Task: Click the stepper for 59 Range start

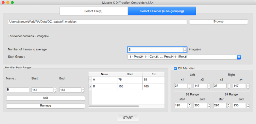Action: (189, 106)
